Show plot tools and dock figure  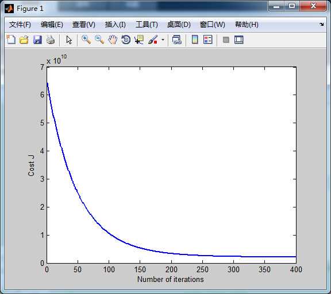tap(239, 40)
